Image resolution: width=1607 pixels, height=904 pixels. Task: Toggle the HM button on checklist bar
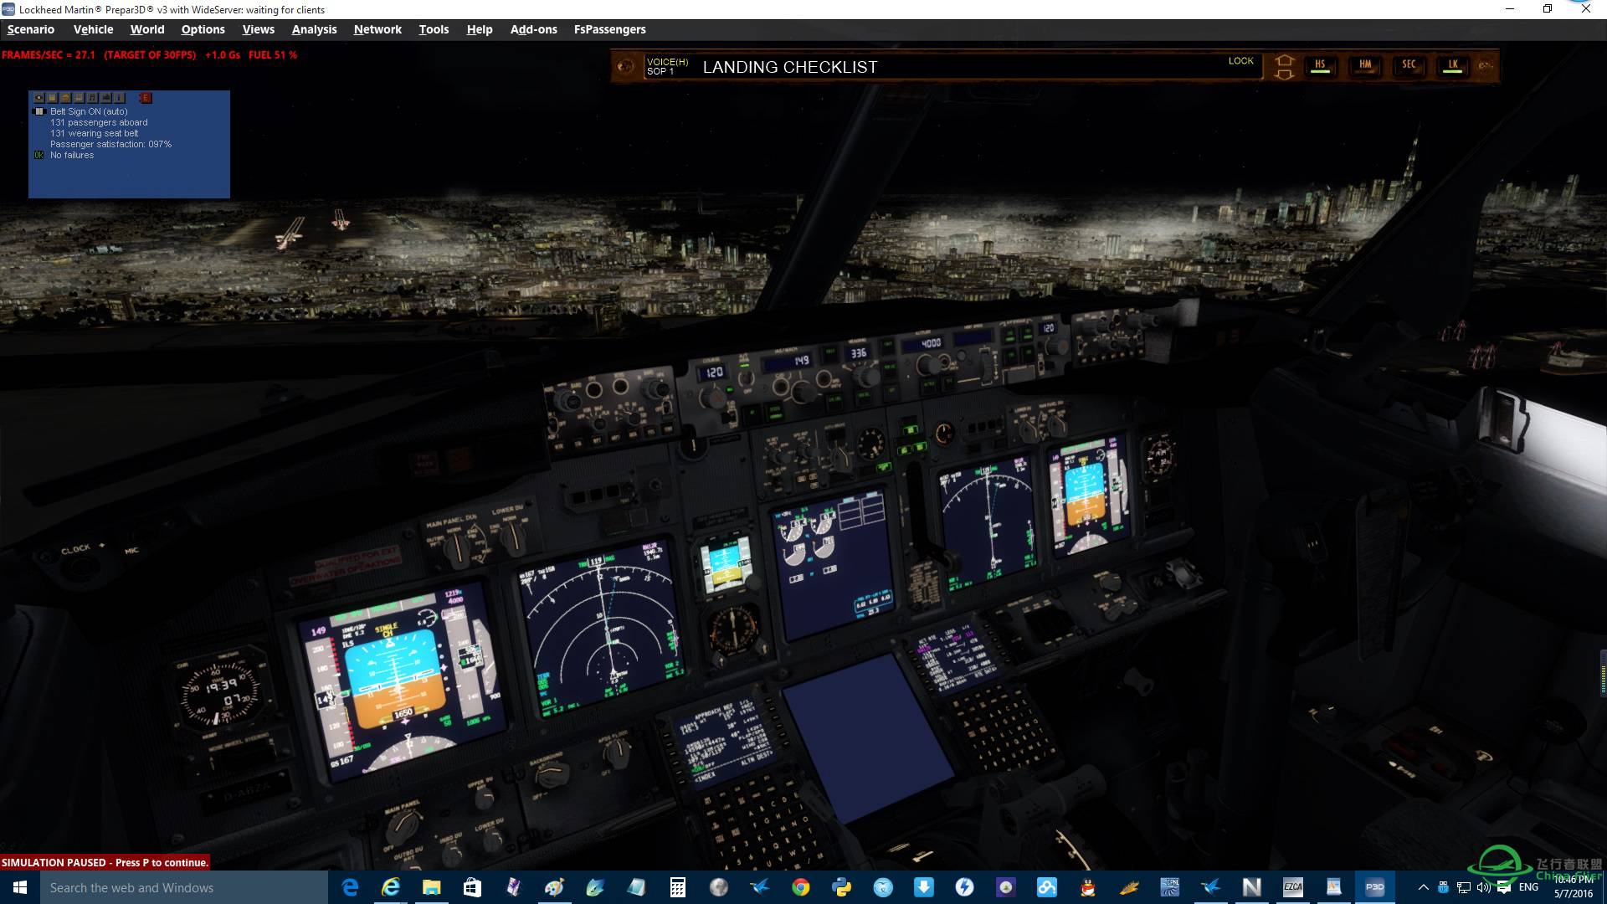pyautogui.click(x=1365, y=65)
